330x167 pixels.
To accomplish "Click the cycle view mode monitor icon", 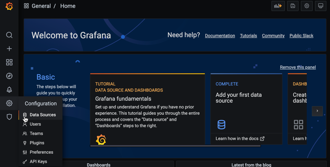I will [321, 6].
